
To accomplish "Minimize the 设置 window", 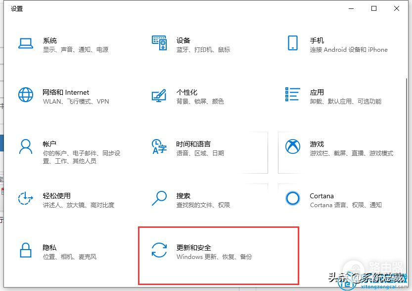I will coord(351,9).
